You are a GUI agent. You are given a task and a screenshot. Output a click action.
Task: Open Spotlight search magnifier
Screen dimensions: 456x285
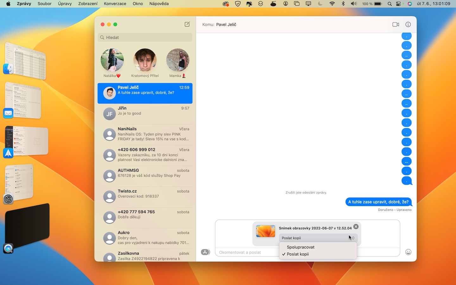pos(389,4)
